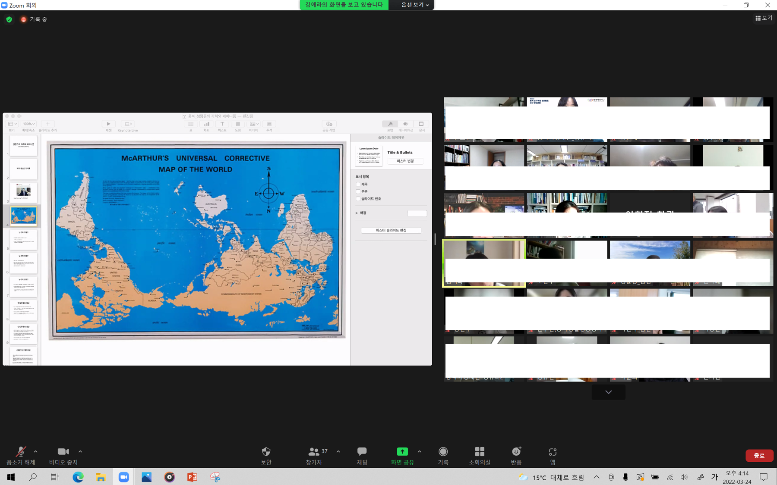
Task: Click the 마스터 변경 button
Action: point(405,161)
